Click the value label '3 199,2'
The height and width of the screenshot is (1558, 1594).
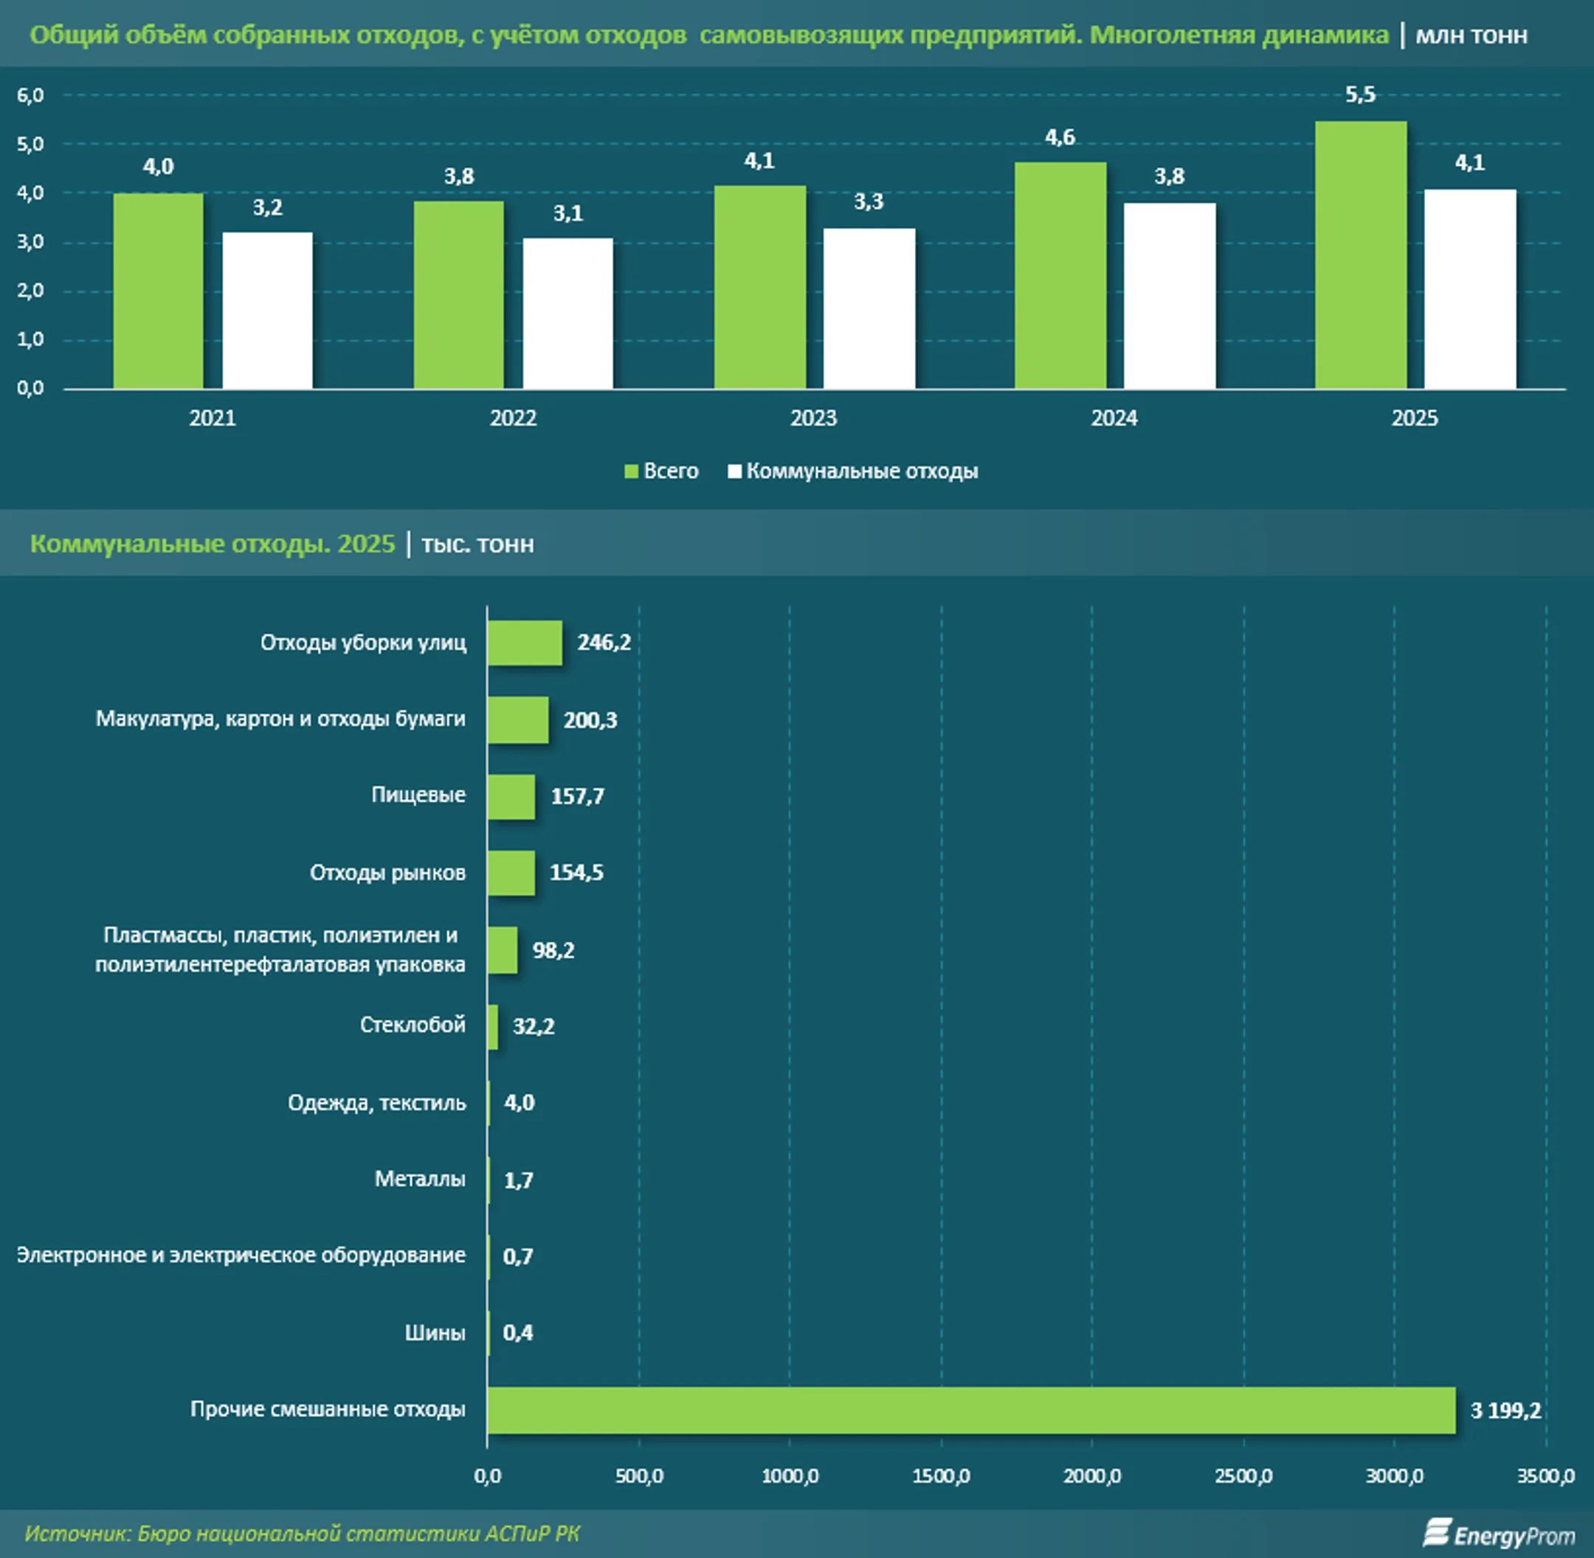[x=1505, y=1410]
